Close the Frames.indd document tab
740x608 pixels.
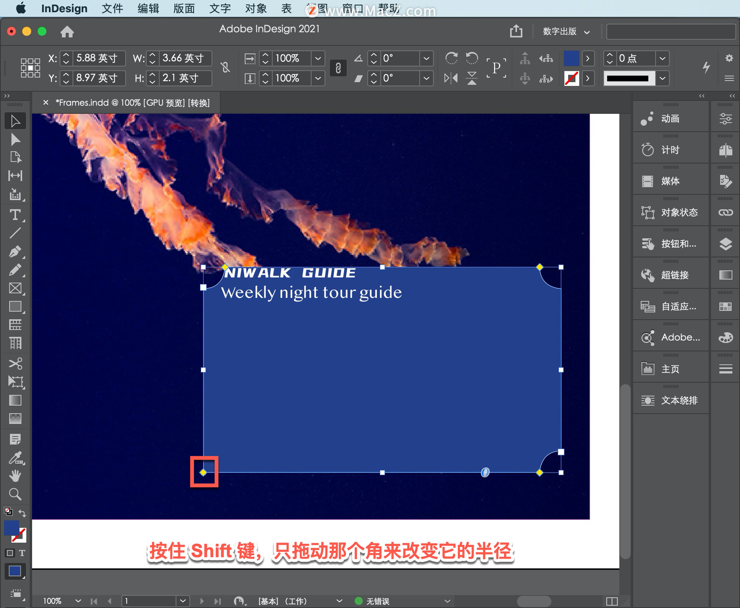coord(46,103)
